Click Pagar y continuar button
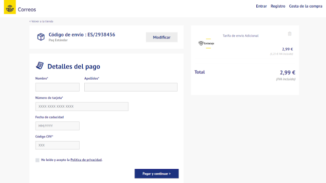This screenshot has height=183, width=326. click(156, 173)
